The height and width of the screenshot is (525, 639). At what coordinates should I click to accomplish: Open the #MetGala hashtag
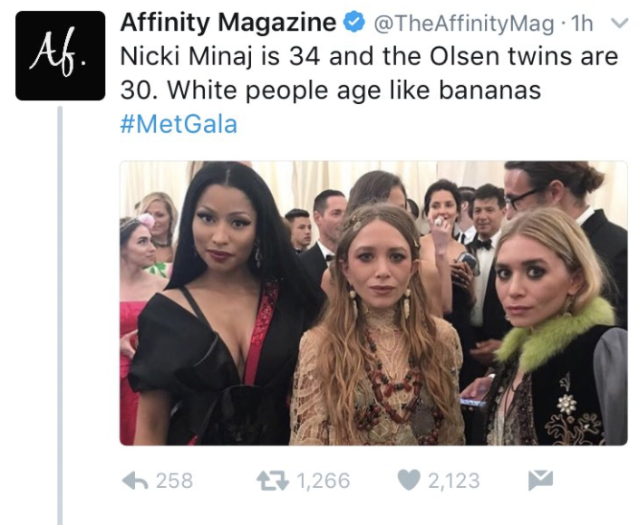point(179,124)
